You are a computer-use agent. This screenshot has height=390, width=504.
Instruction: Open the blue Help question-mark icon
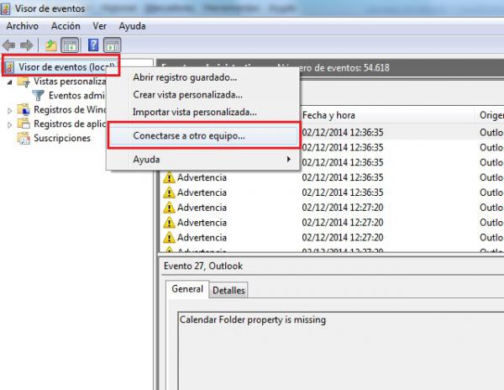pos(93,45)
